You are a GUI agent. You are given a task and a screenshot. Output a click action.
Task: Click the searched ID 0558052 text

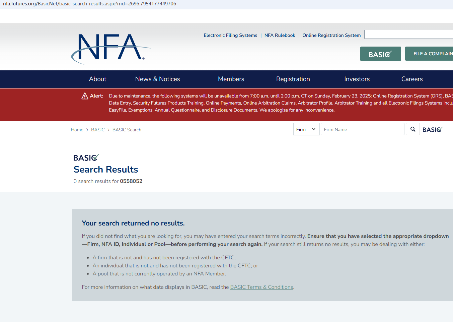131,181
